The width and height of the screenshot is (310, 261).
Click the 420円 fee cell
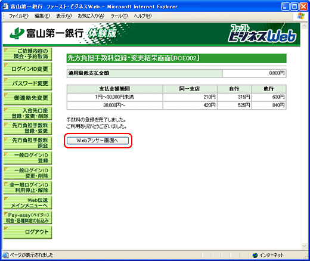point(190,105)
